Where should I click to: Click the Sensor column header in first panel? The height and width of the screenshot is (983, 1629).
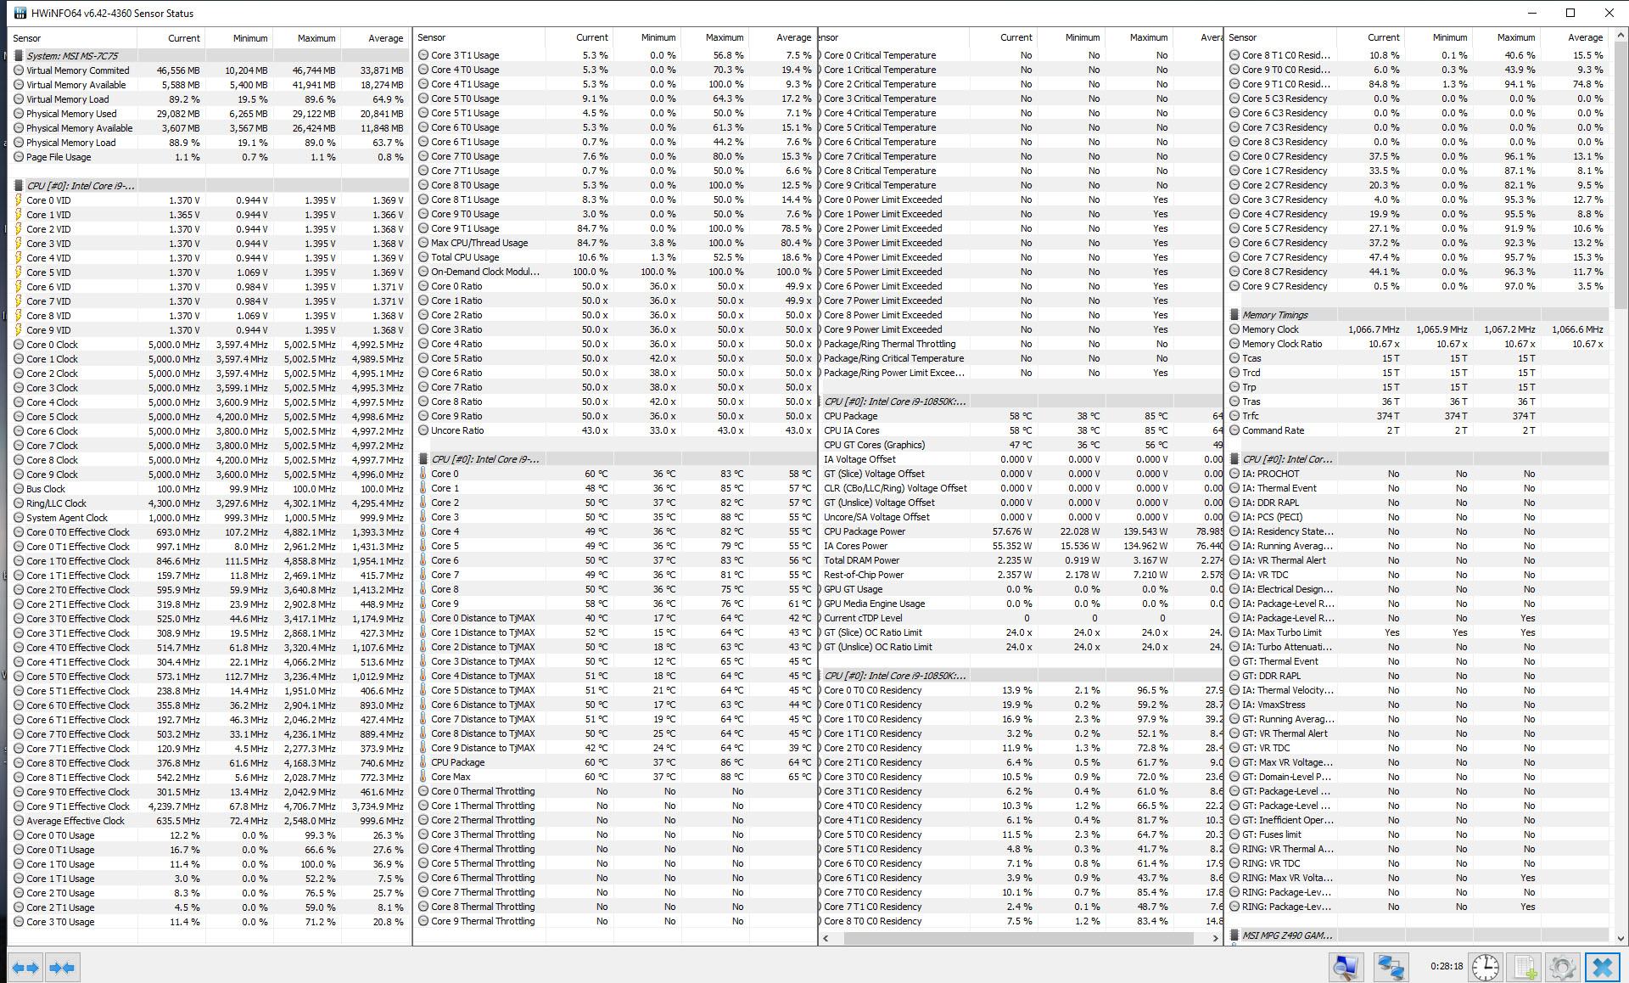click(72, 38)
